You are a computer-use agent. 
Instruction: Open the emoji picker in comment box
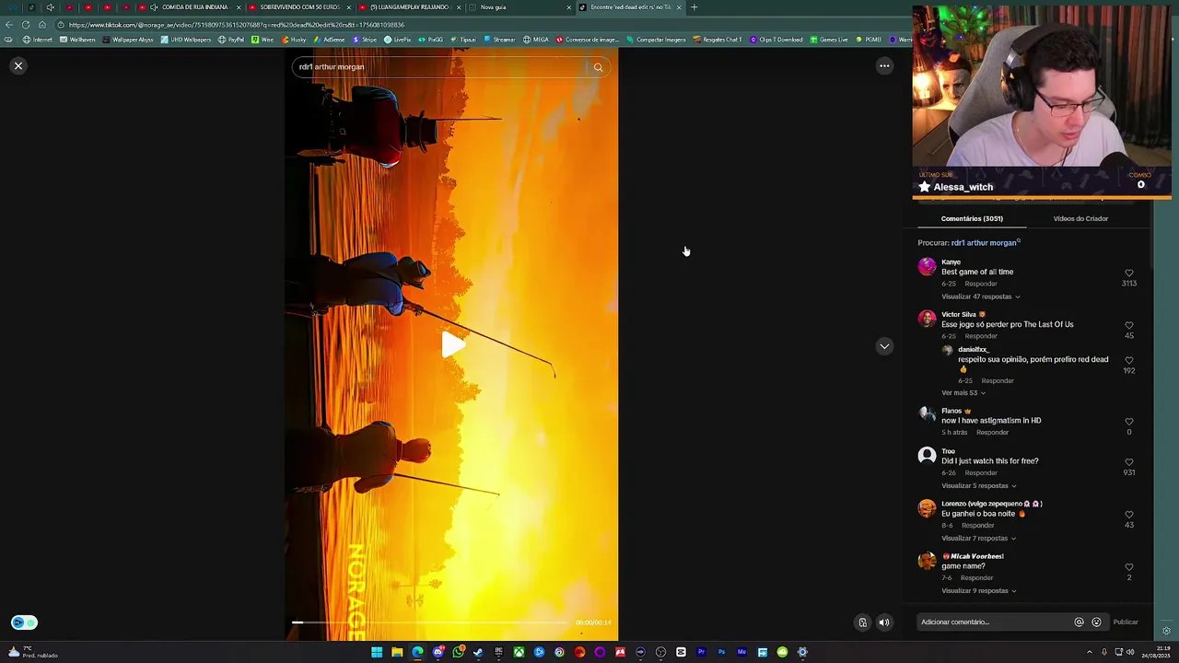click(x=1096, y=622)
